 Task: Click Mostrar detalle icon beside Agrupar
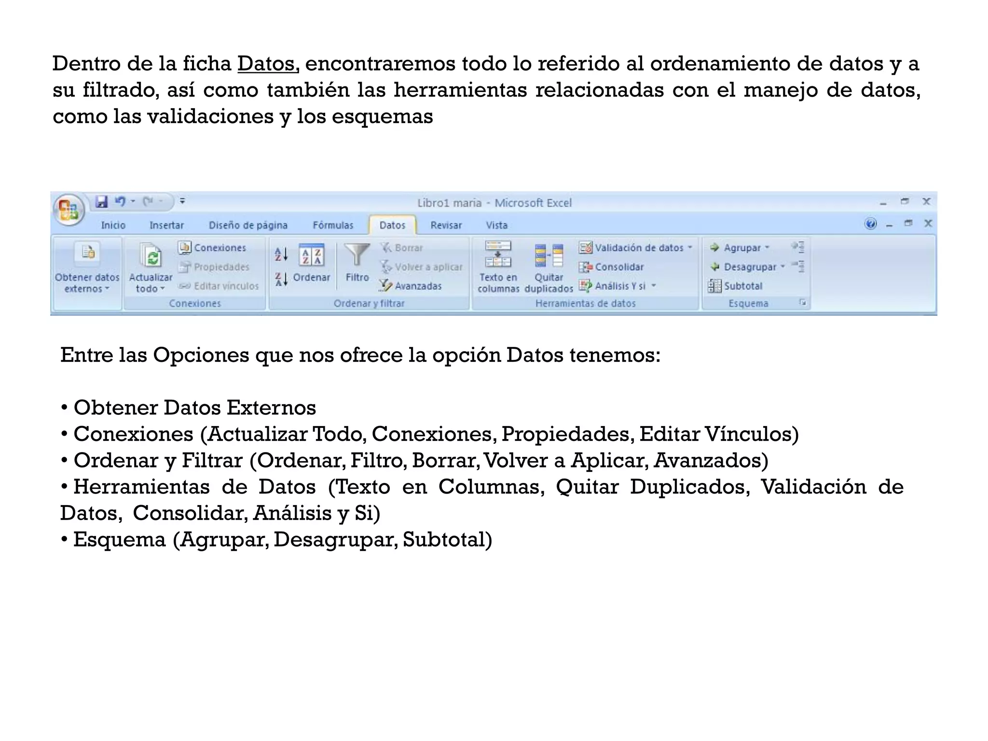pos(798,247)
